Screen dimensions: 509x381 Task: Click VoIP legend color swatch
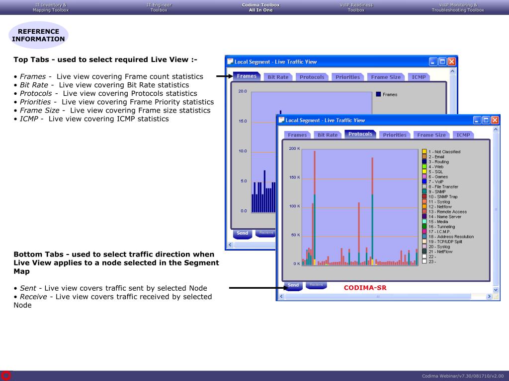pyautogui.click(x=424, y=182)
